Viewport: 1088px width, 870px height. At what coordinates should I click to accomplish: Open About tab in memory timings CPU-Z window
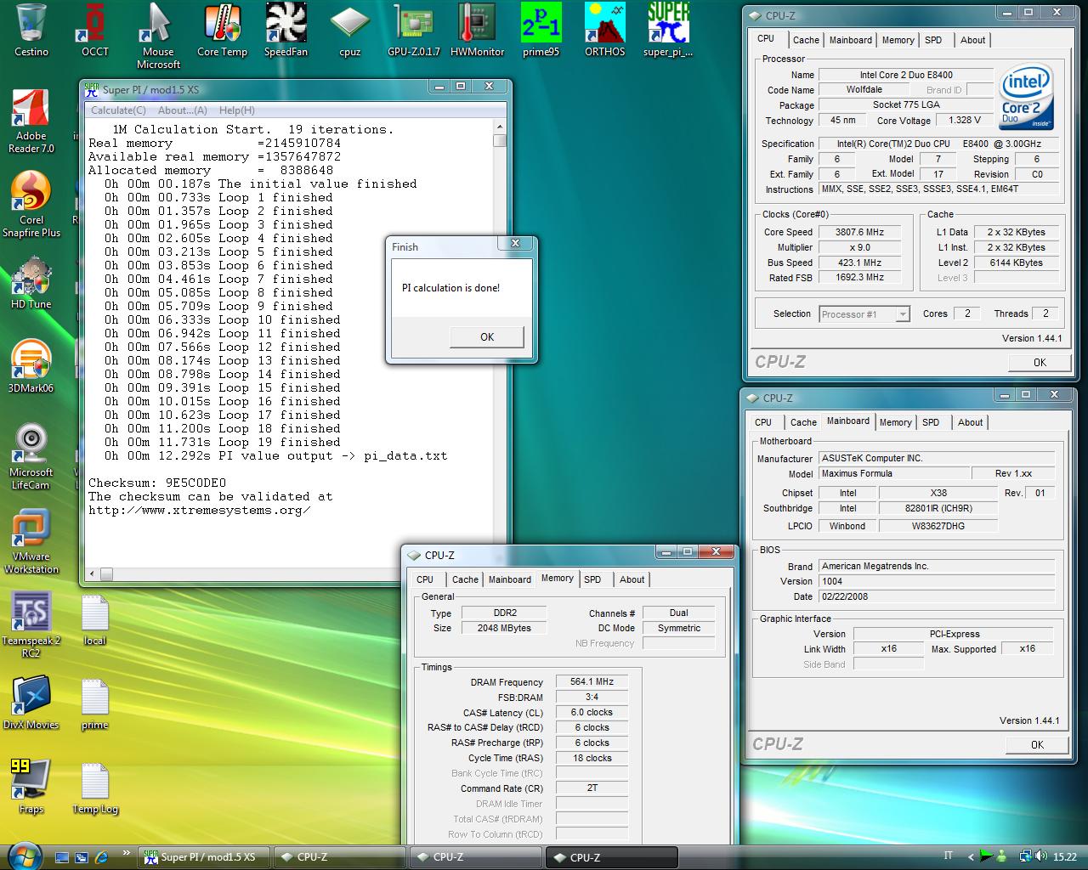pos(632,579)
